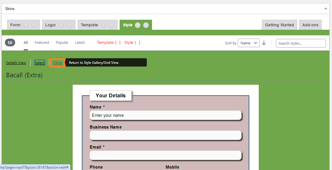The width and height of the screenshot is (332, 170).
Task: Click the lightbulb icon on Style tab
Action: pos(138,25)
